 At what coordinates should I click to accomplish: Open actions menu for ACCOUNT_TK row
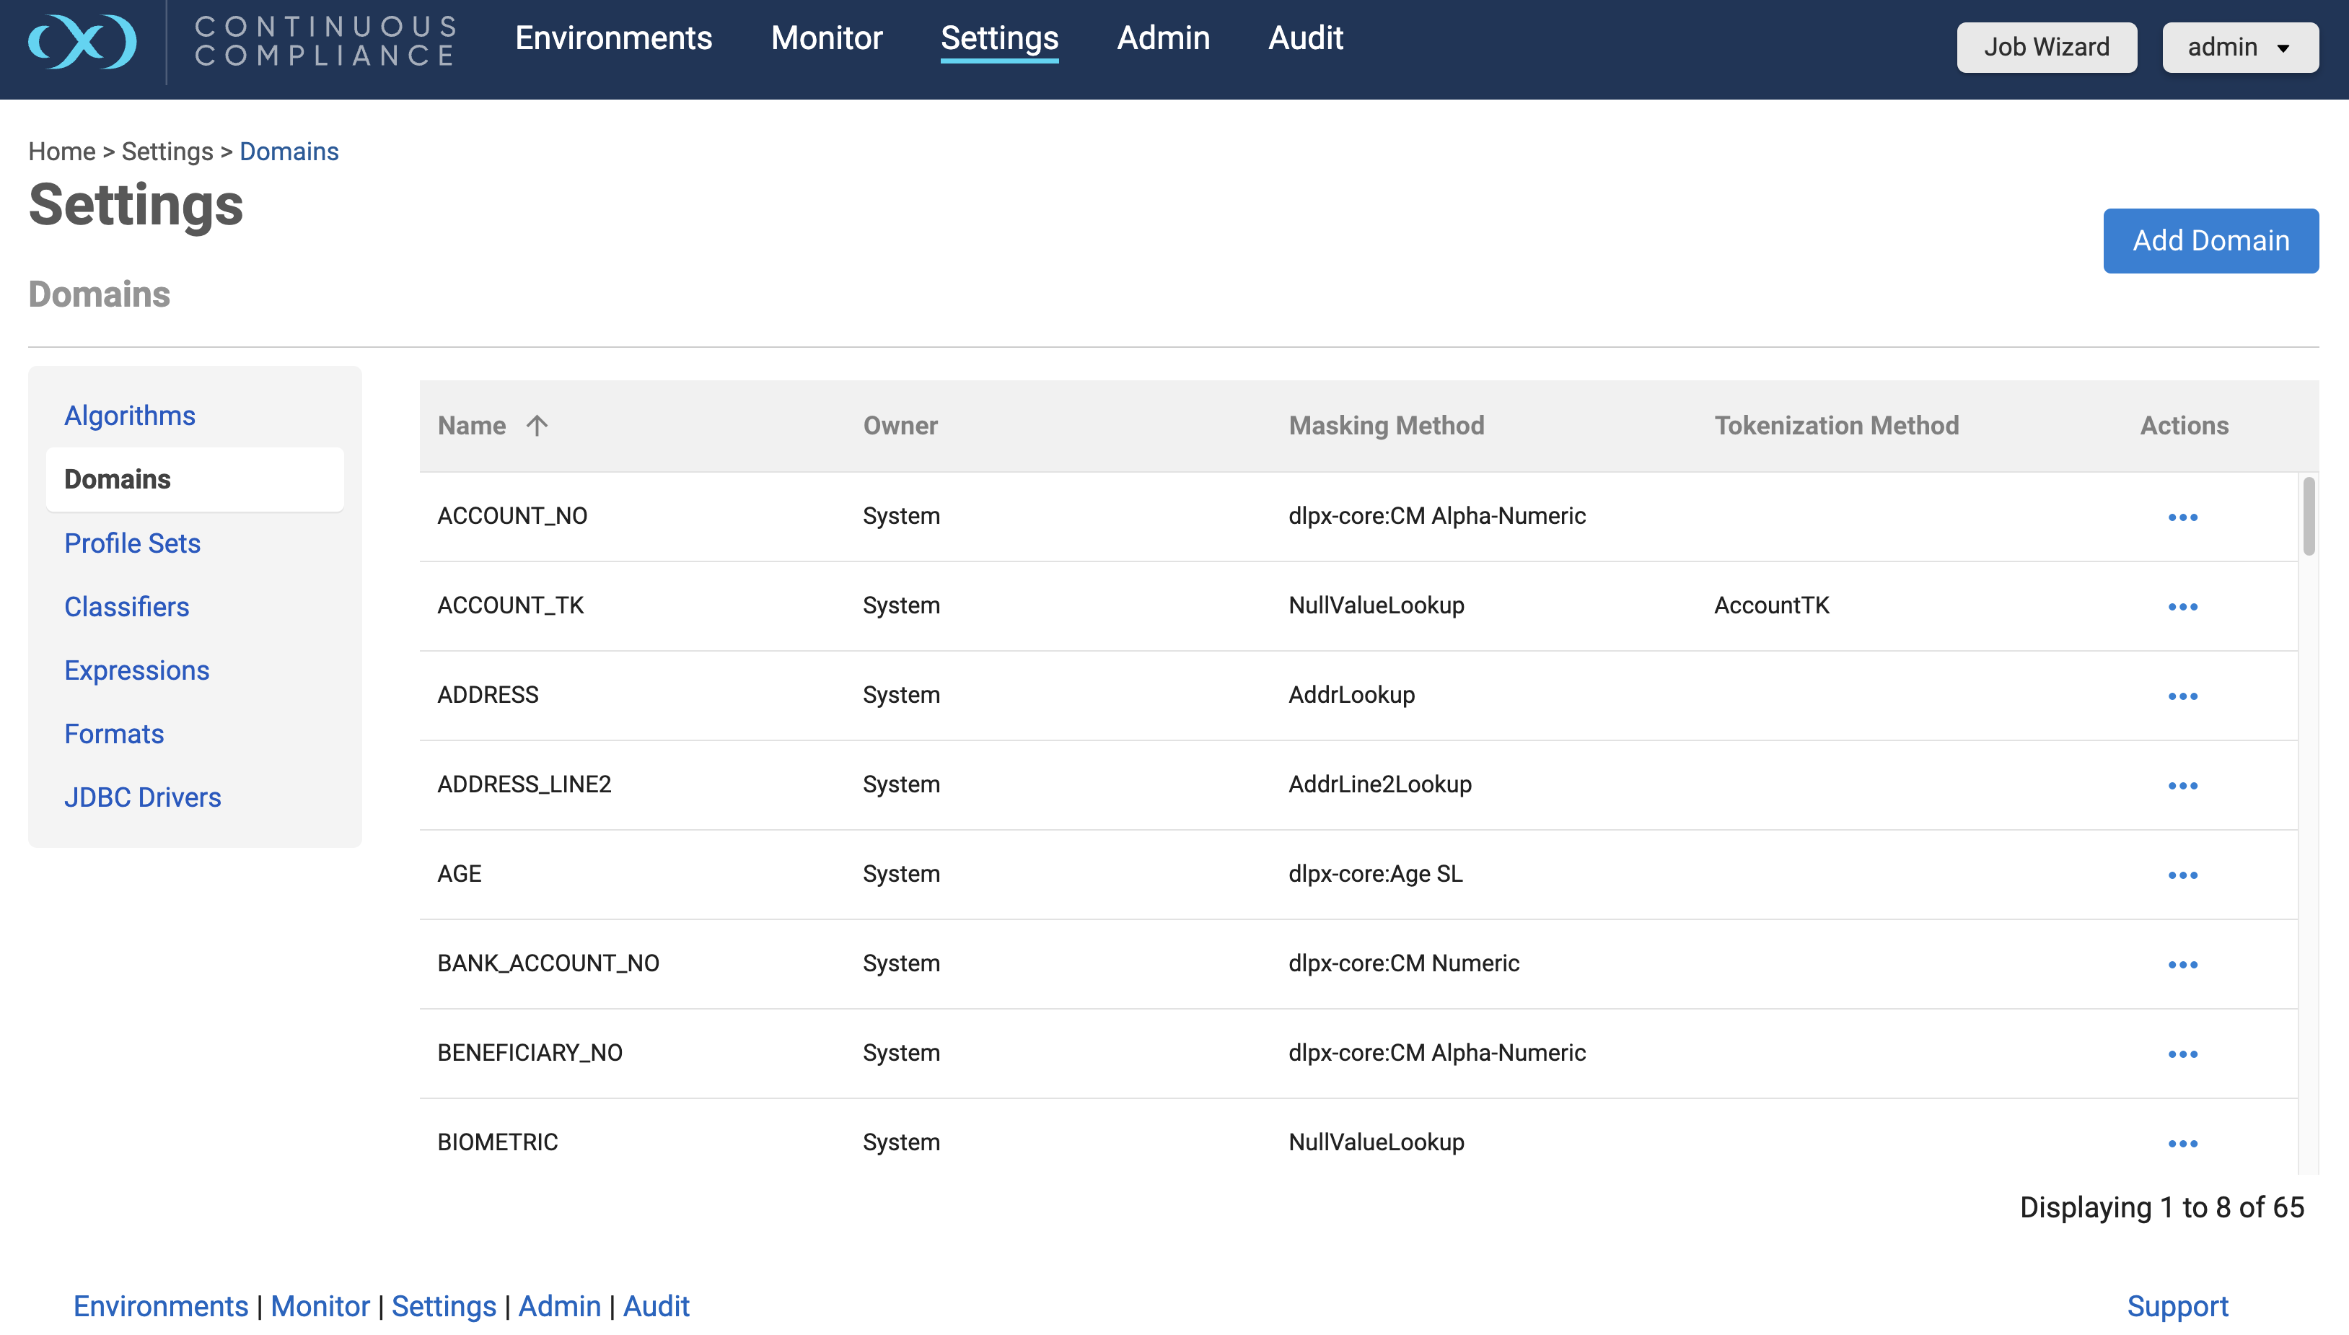(2182, 607)
